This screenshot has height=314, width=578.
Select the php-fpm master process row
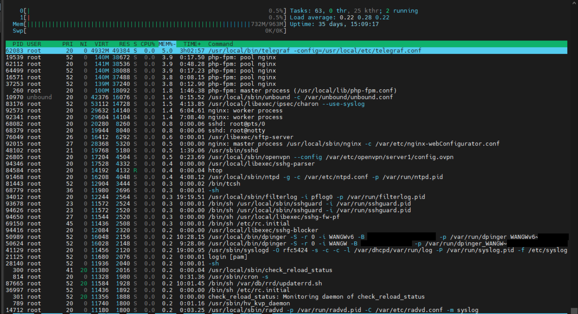286,90
